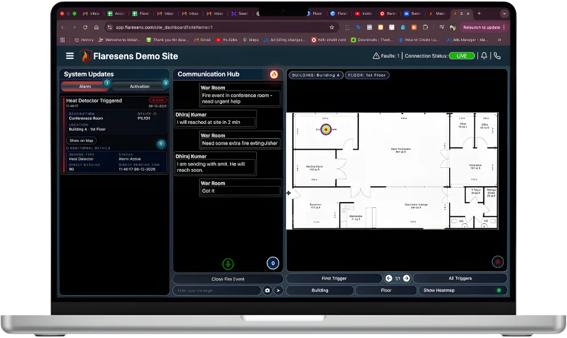Image resolution: width=567 pixels, height=338 pixels.
Task: Open the Building selector below the map
Action: click(319, 291)
